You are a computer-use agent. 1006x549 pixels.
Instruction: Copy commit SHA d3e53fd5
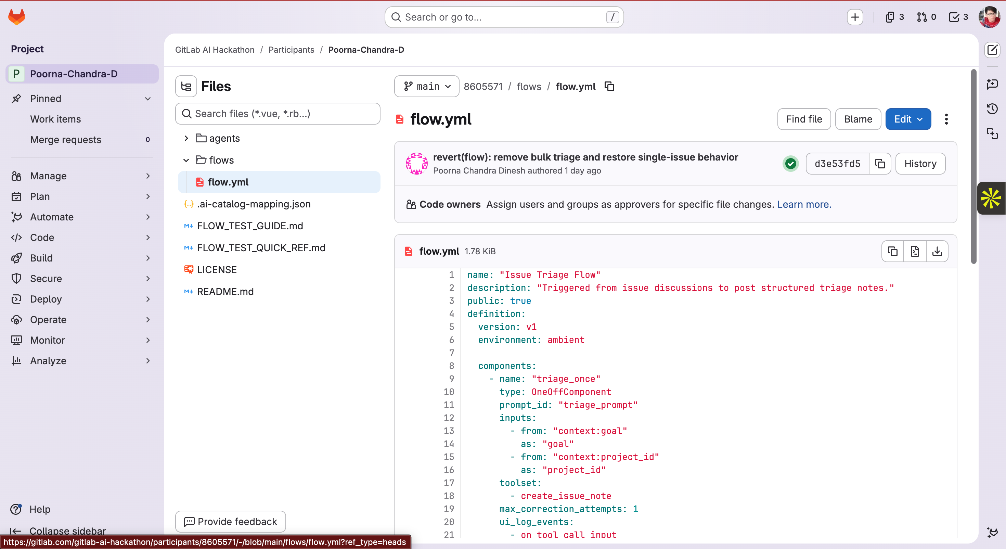[x=880, y=163]
